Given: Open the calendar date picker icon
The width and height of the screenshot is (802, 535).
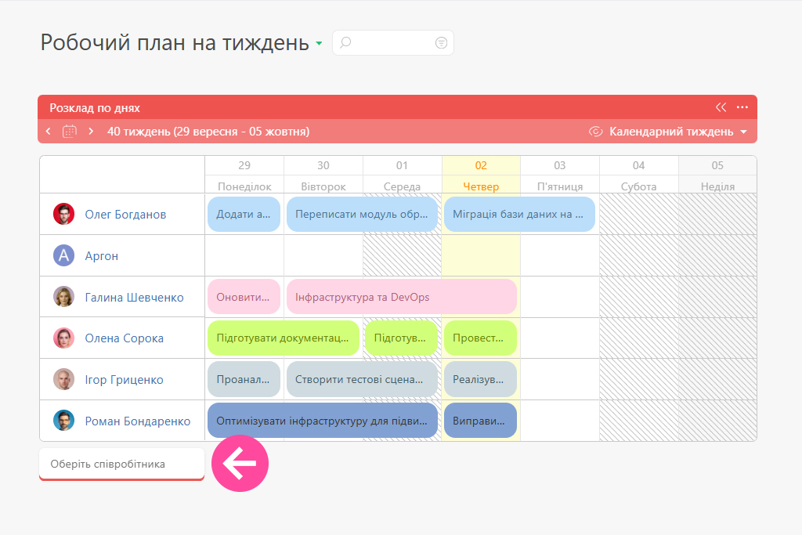Looking at the screenshot, I should [x=70, y=132].
